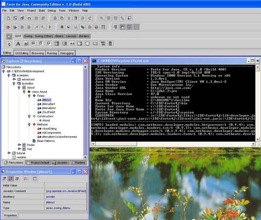
Task: Click the Add Watch toolbar icon
Action: click(104, 27)
